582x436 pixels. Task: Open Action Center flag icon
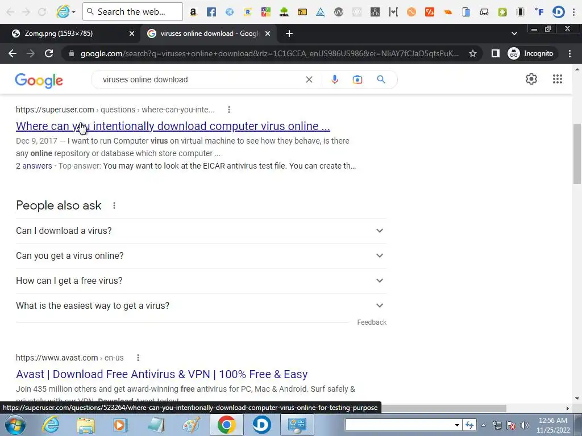click(x=511, y=425)
